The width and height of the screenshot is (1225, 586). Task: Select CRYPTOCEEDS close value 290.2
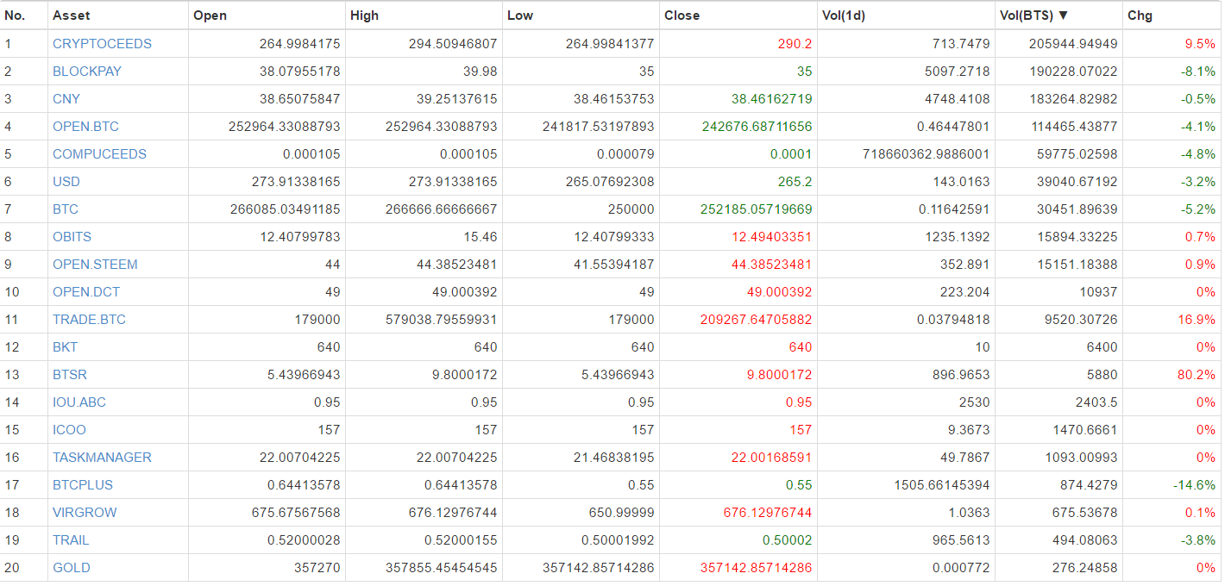[x=795, y=44]
